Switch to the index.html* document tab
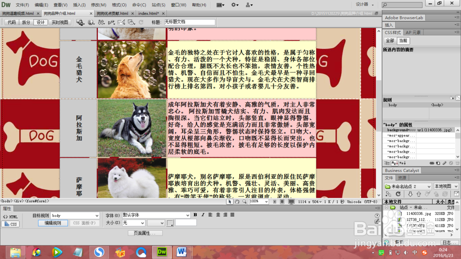Screen dimensions: 461x259 tap(148, 13)
